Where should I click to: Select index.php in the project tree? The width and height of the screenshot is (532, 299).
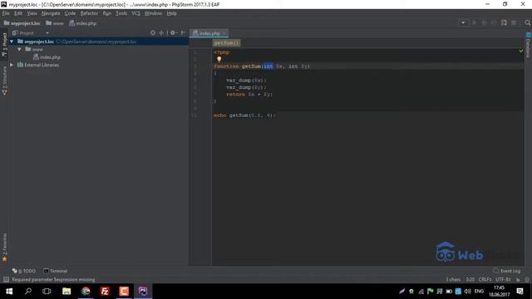click(x=47, y=57)
